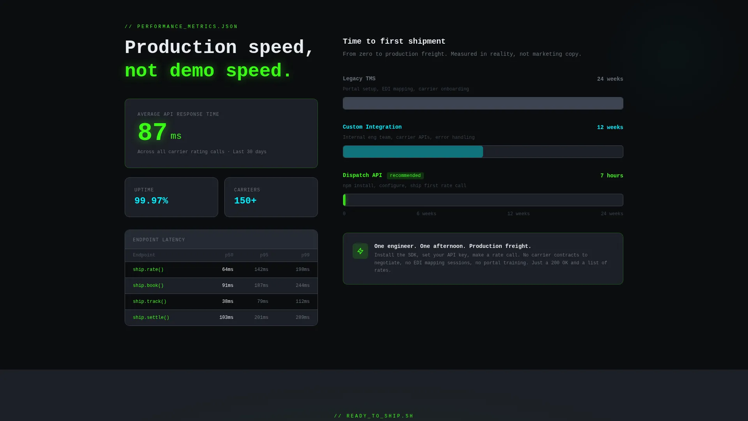Click the ship.track() endpoint name

click(150, 302)
